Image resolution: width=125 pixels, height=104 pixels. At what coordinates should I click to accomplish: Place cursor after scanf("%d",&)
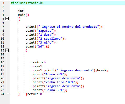[49, 46]
